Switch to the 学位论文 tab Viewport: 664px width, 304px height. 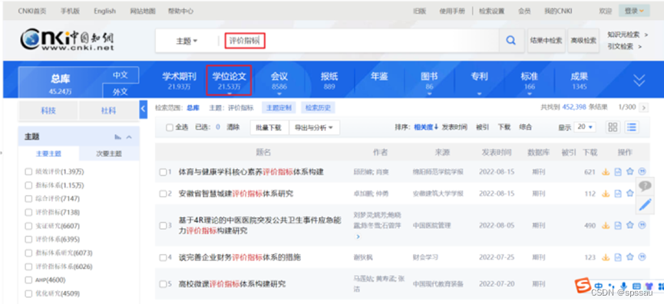(229, 80)
